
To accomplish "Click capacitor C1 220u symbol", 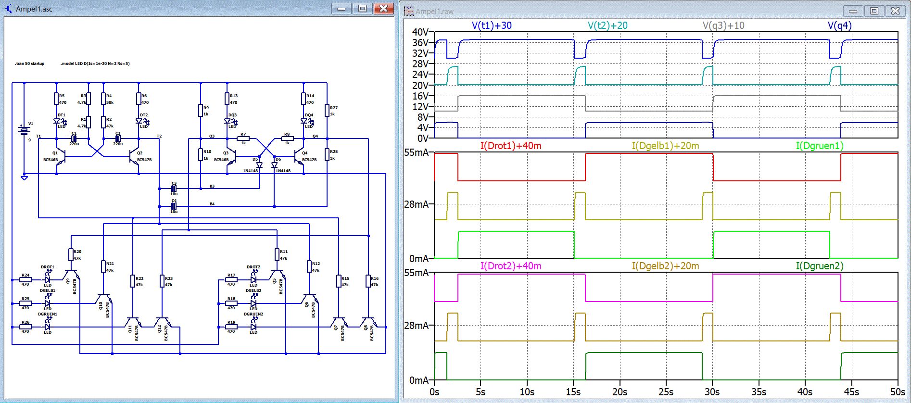I will (74, 139).
